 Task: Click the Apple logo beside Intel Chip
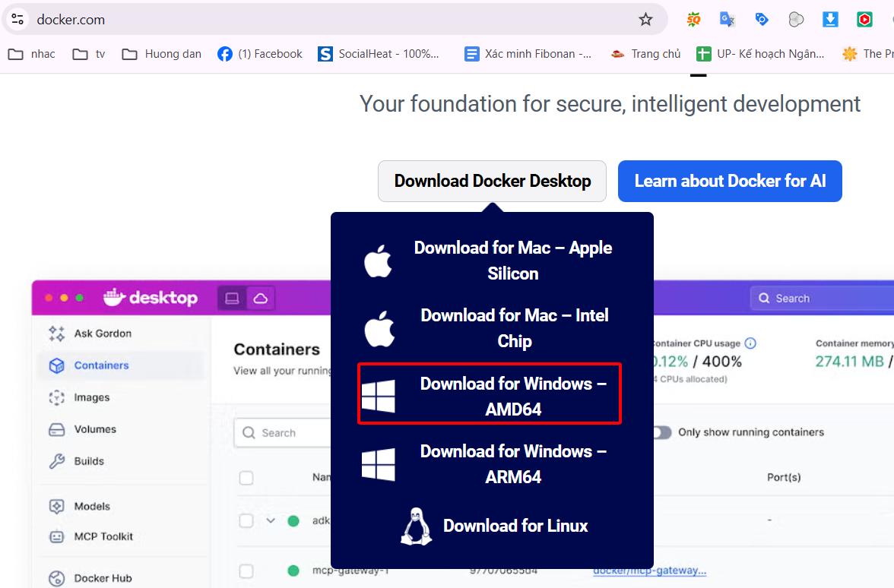[x=379, y=329]
